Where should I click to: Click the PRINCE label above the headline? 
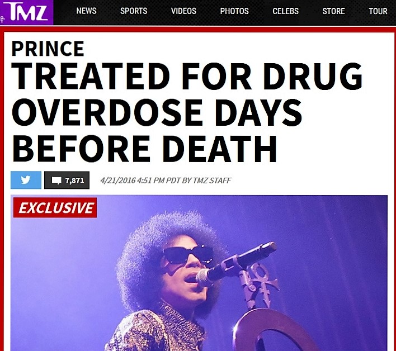point(48,49)
